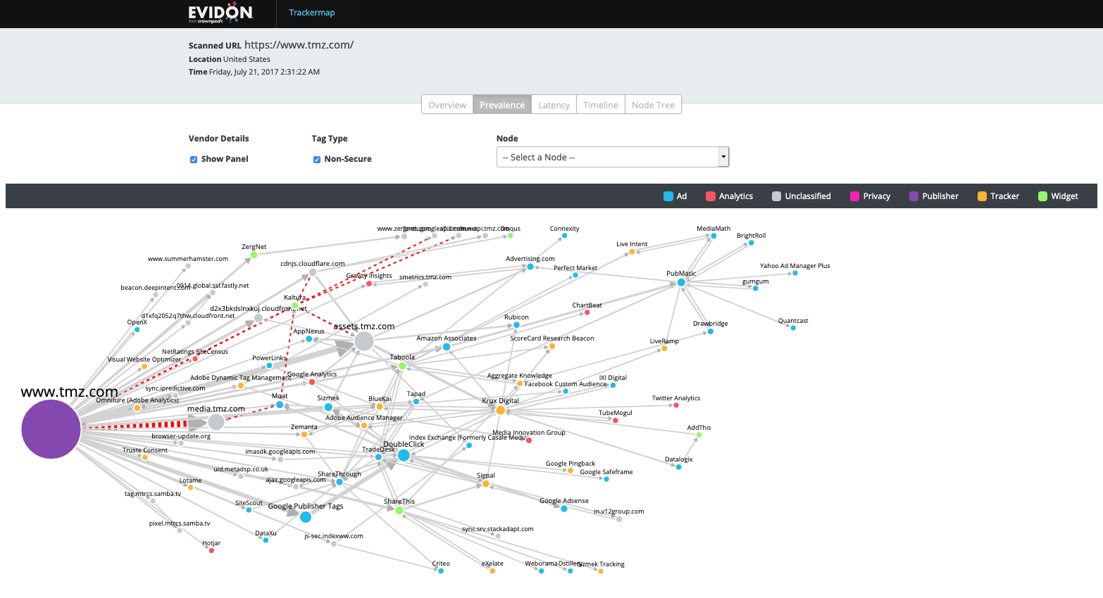Click the red TubeMogul node
The height and width of the screenshot is (598, 1103).
616,421
